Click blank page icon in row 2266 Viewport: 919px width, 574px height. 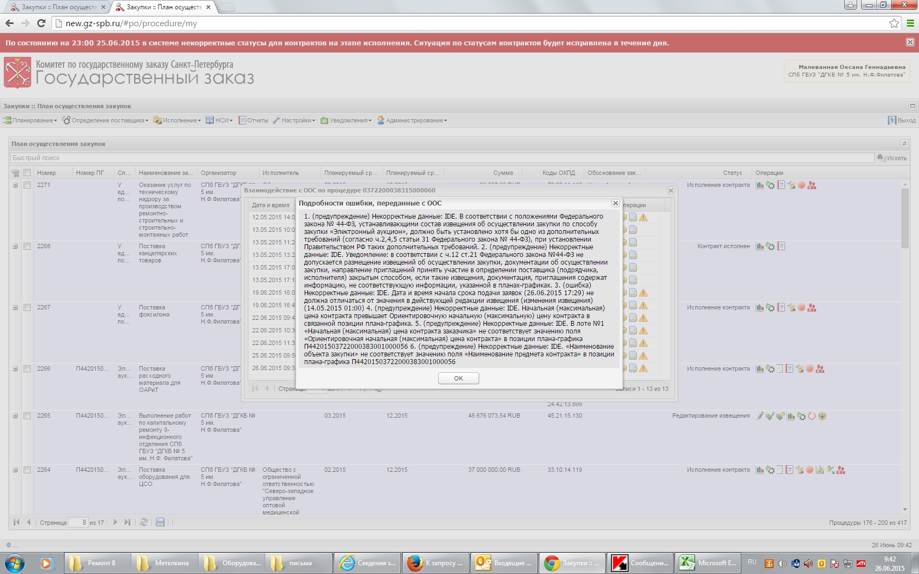pyautogui.click(x=780, y=369)
